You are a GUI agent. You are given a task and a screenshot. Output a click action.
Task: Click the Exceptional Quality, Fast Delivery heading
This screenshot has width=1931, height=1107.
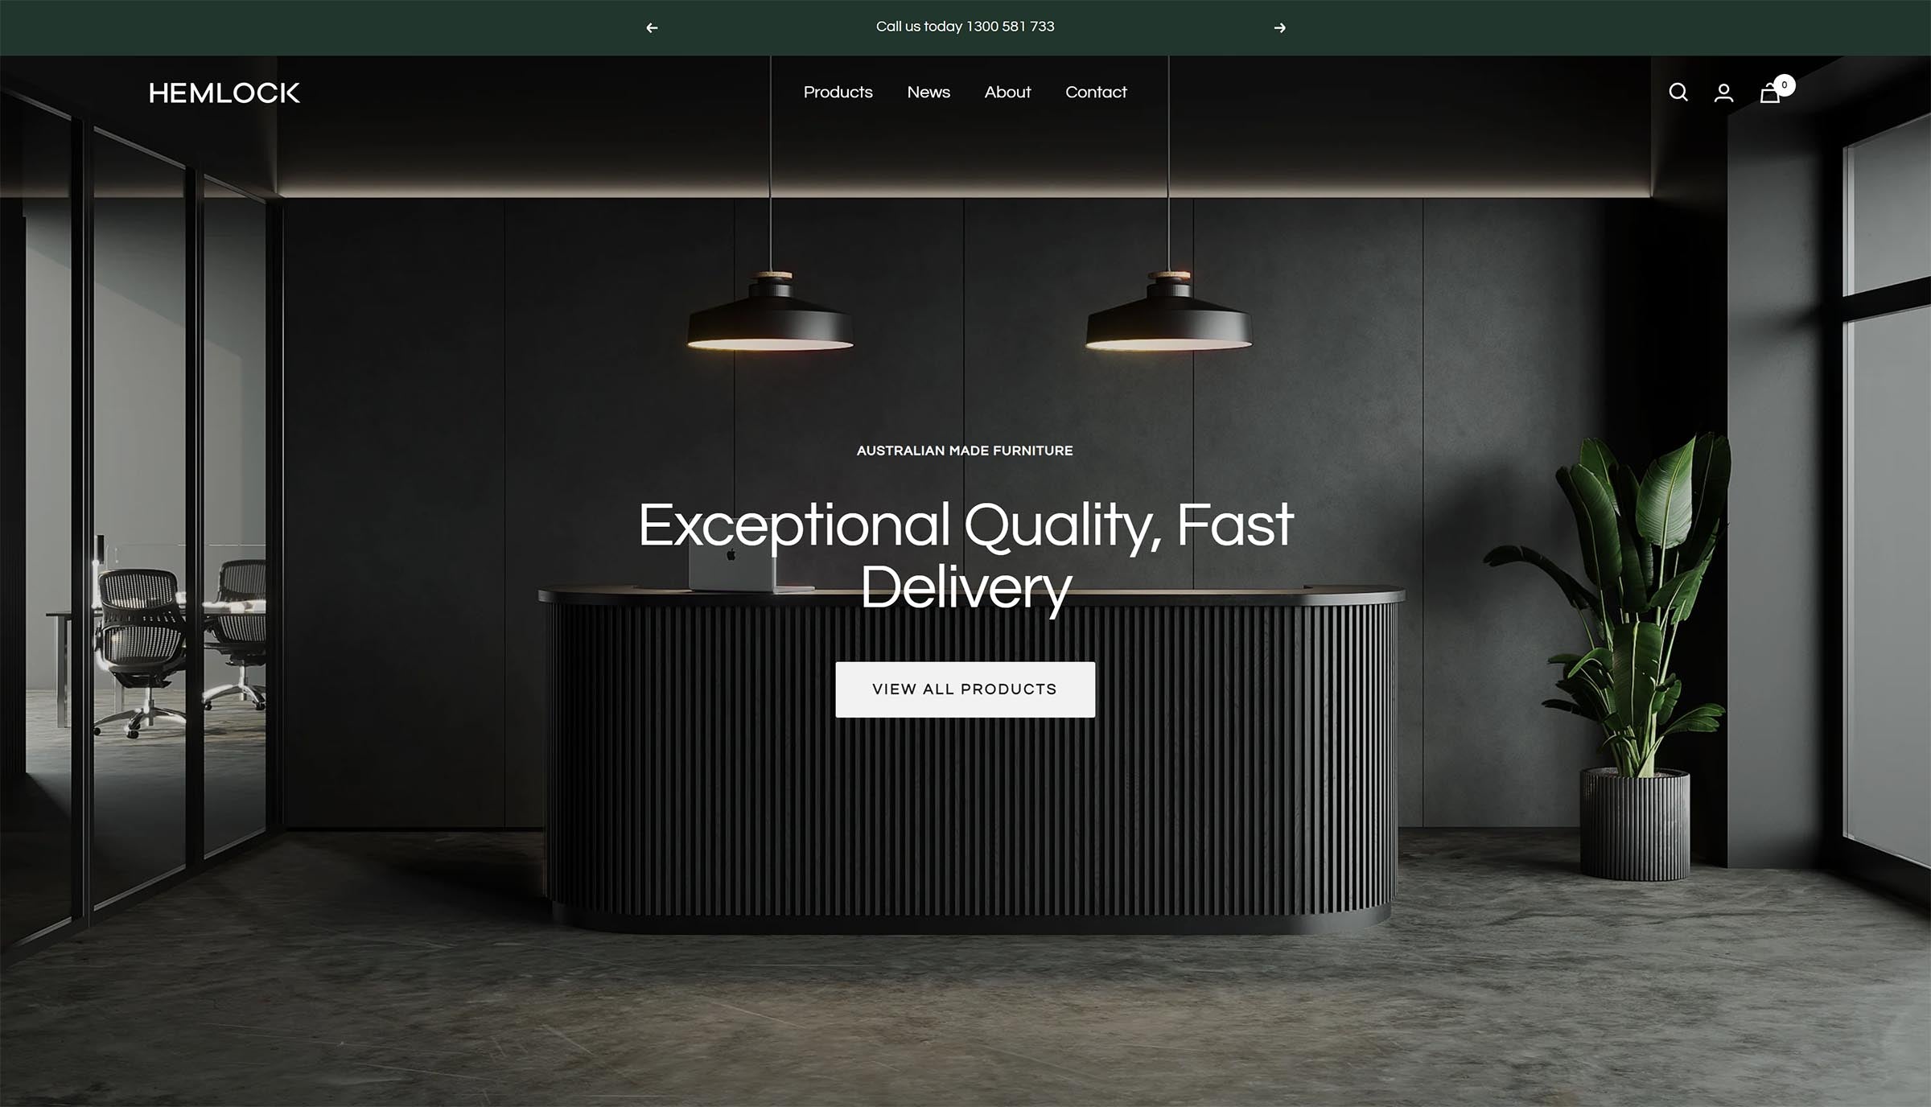pos(965,557)
